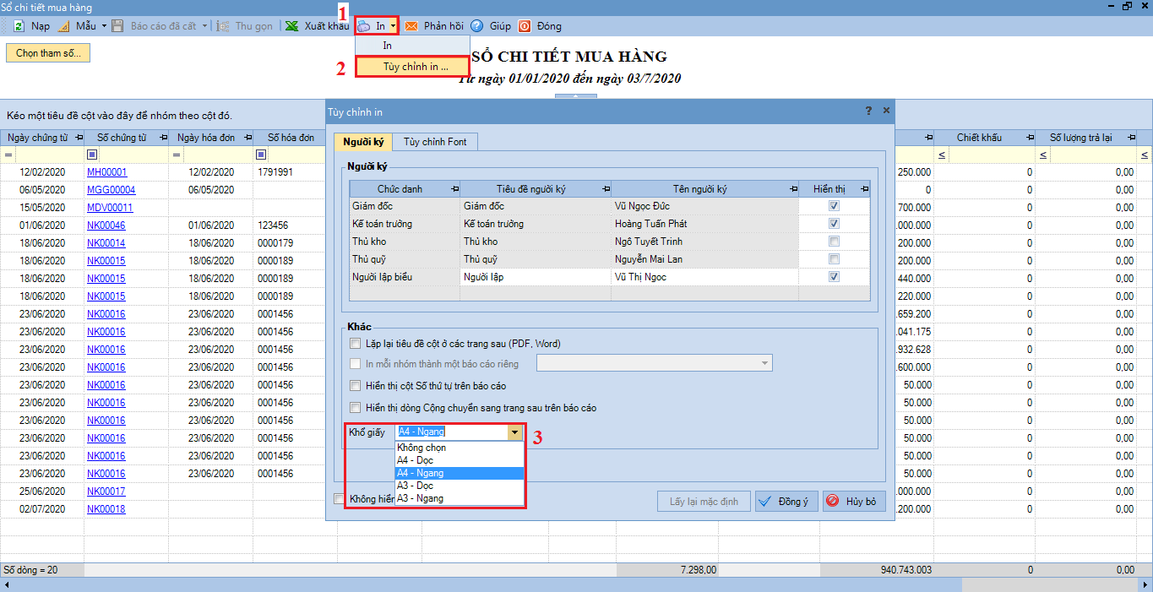
Task: Pin the Ngày hóa đơn column
Action: pos(247,137)
